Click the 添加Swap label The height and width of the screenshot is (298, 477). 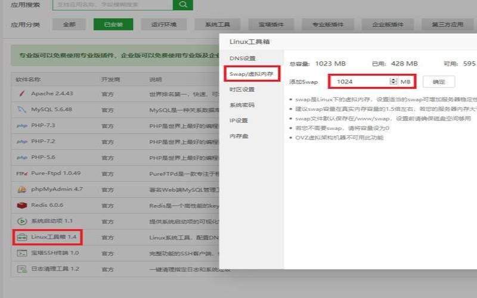click(303, 82)
